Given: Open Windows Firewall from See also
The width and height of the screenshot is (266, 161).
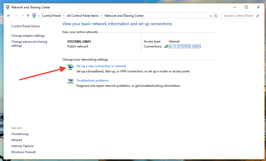Looking at the screenshot, I should (23, 152).
